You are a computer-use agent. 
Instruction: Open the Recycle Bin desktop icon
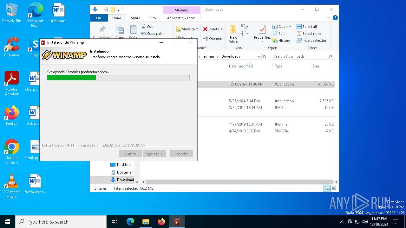[x=12, y=13]
